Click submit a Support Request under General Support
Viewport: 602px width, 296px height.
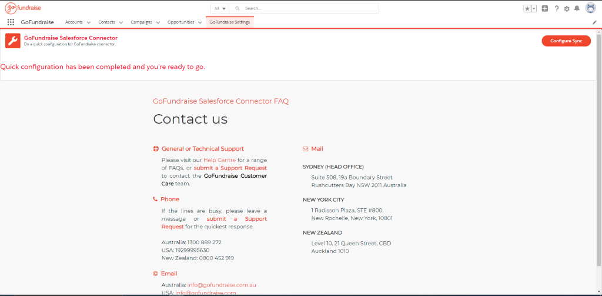[x=230, y=168]
